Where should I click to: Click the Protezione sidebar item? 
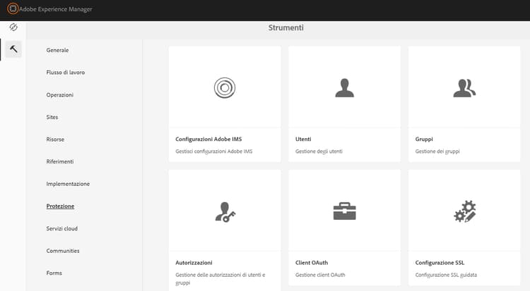click(x=60, y=206)
